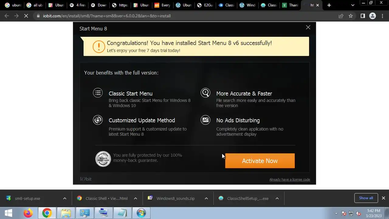Close the active iobit tab
This screenshot has height=219, width=389.
point(318,5)
